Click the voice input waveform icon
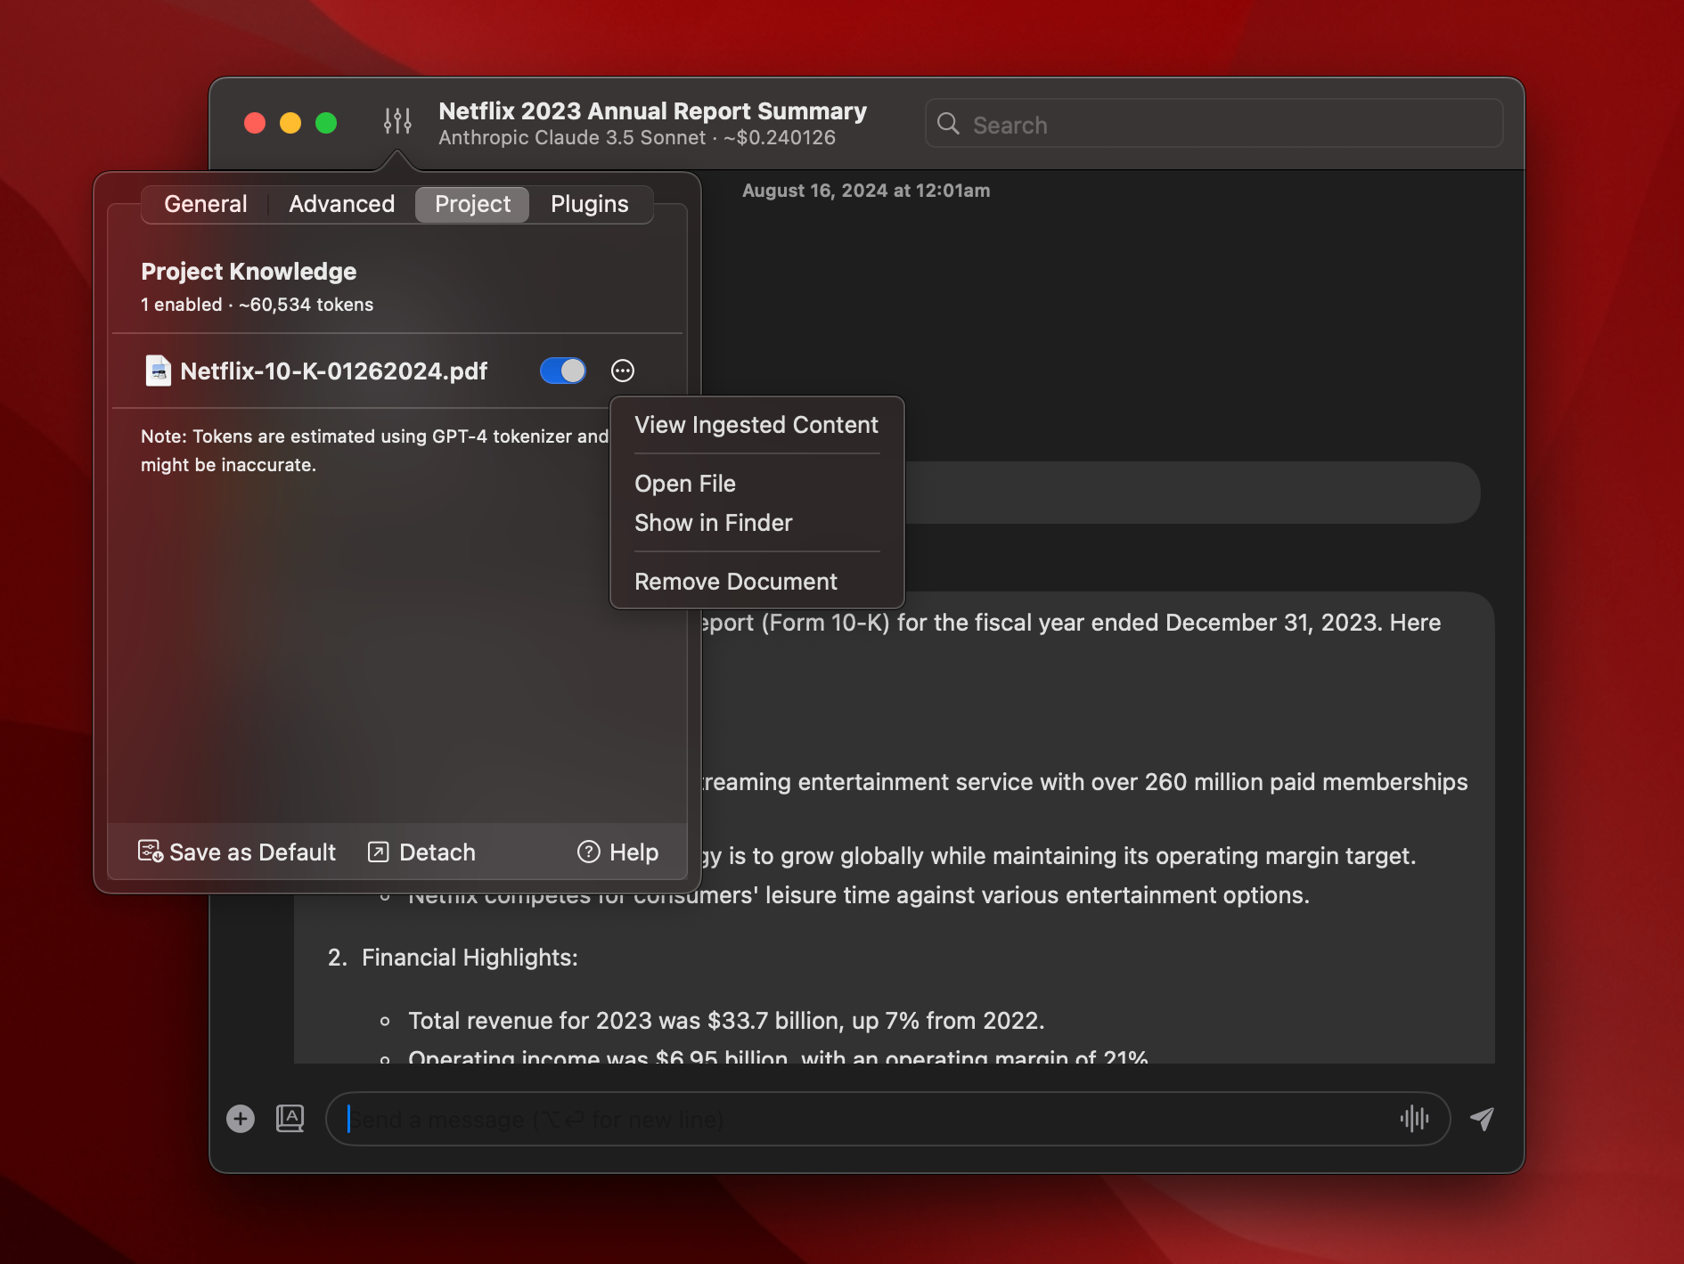Image resolution: width=1684 pixels, height=1264 pixels. point(1416,1119)
